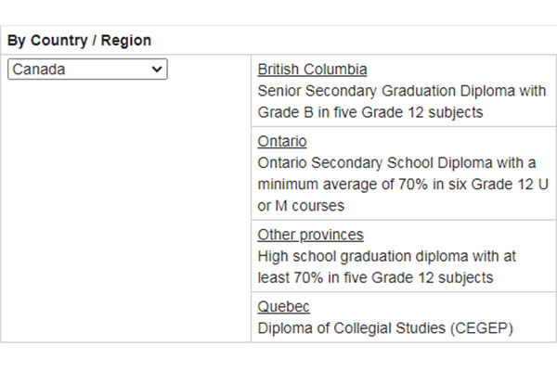Click the Diploma of Collegial Studies (CEGEP) text
Viewport: 557px width, 371px height.
click(385, 328)
